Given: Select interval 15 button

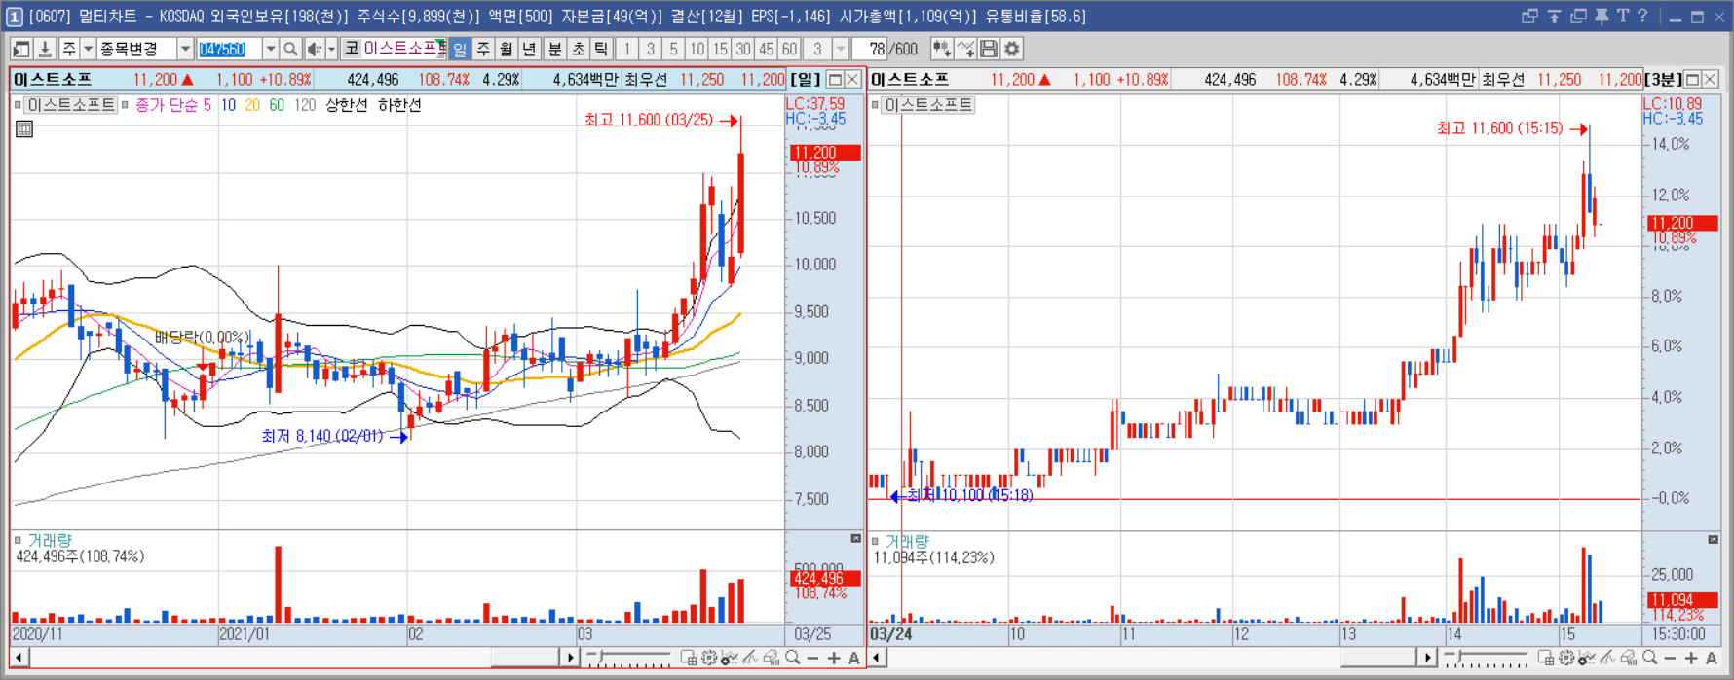Looking at the screenshot, I should pyautogui.click(x=720, y=49).
